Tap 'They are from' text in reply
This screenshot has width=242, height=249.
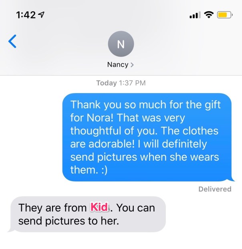pyautogui.click(x=52, y=208)
